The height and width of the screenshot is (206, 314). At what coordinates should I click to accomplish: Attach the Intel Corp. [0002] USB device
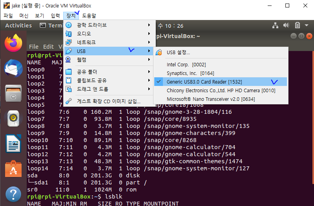[221, 65]
